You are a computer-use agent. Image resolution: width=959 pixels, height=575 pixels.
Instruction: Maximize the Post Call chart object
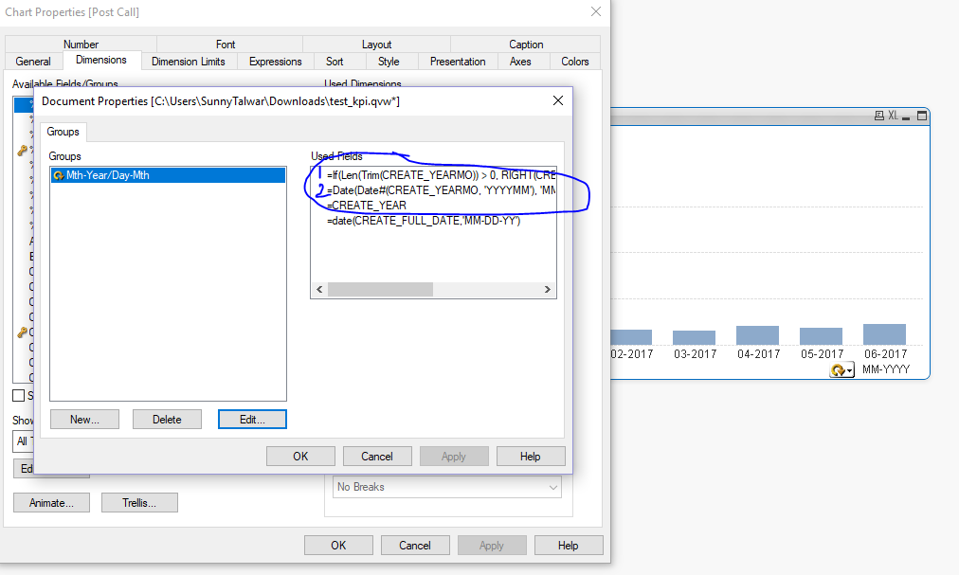(922, 116)
